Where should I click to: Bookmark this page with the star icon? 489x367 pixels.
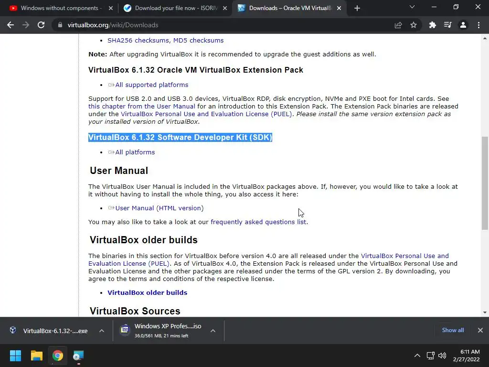(x=414, y=25)
